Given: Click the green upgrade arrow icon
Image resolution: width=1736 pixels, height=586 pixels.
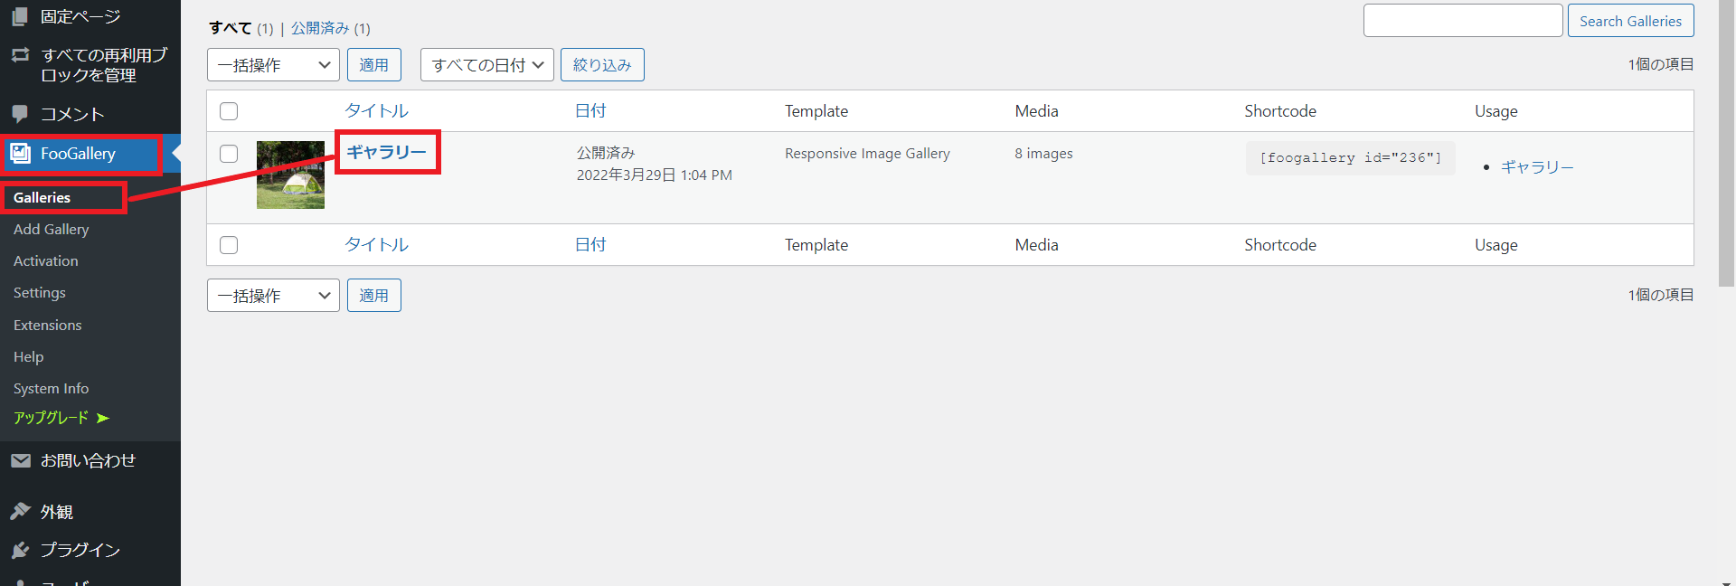Looking at the screenshot, I should 103,418.
